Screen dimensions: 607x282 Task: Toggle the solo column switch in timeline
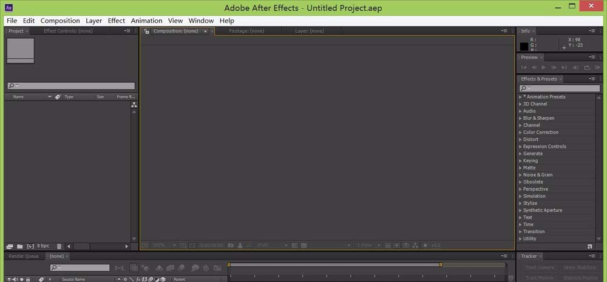[22, 280]
